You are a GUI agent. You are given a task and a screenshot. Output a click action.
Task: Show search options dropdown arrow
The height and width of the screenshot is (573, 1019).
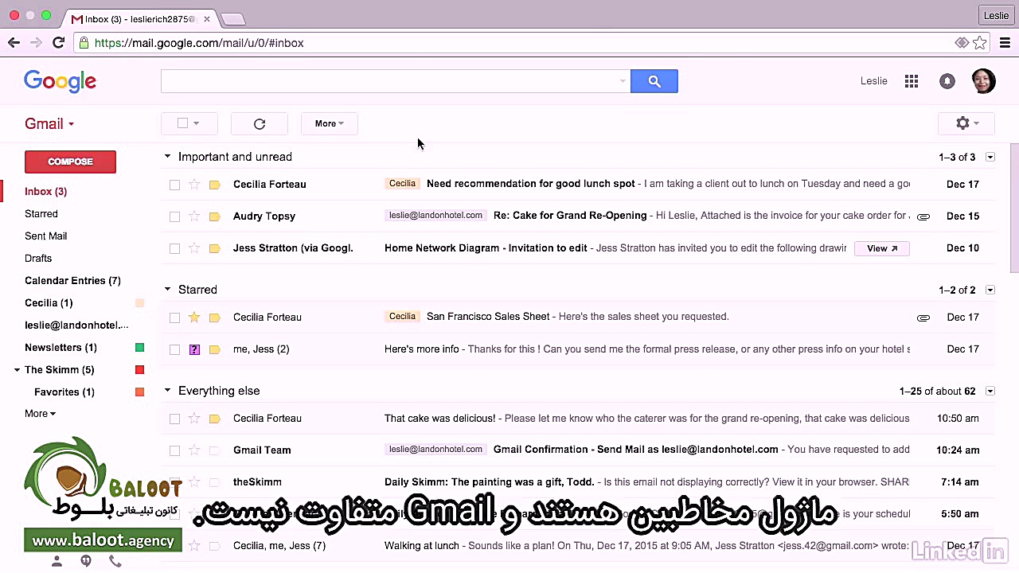pyautogui.click(x=623, y=81)
